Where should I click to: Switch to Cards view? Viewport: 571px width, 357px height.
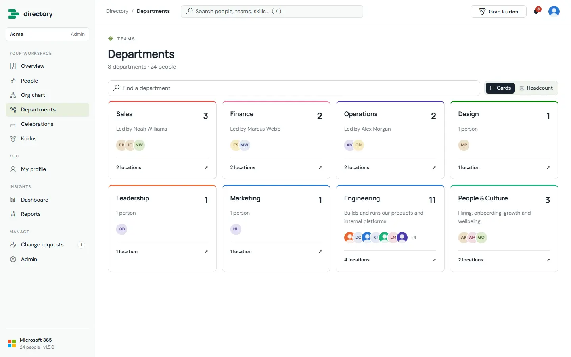point(500,88)
